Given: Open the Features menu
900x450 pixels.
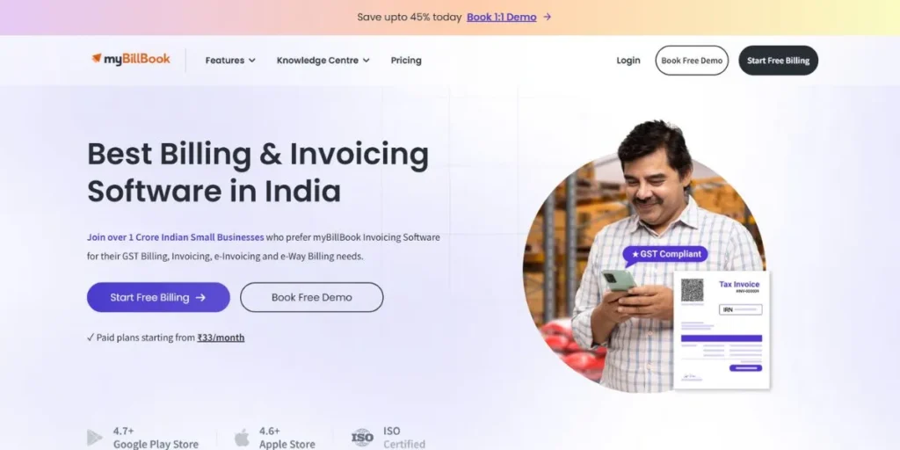Looking at the screenshot, I should pyautogui.click(x=230, y=61).
